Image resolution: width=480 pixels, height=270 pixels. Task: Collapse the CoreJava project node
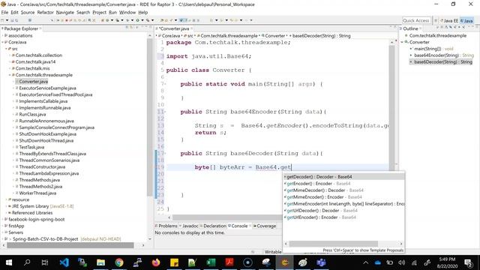point(2,42)
